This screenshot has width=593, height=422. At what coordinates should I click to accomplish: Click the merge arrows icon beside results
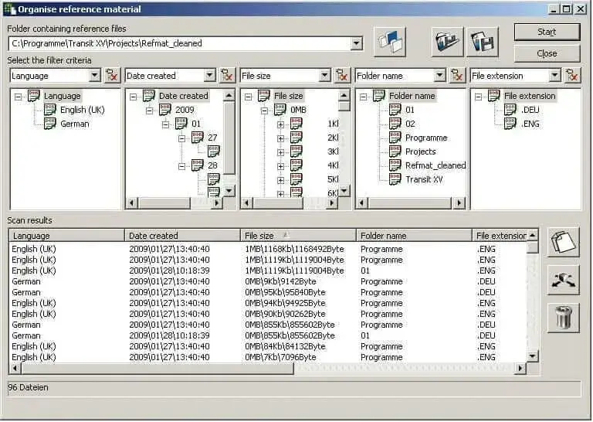[x=563, y=281]
